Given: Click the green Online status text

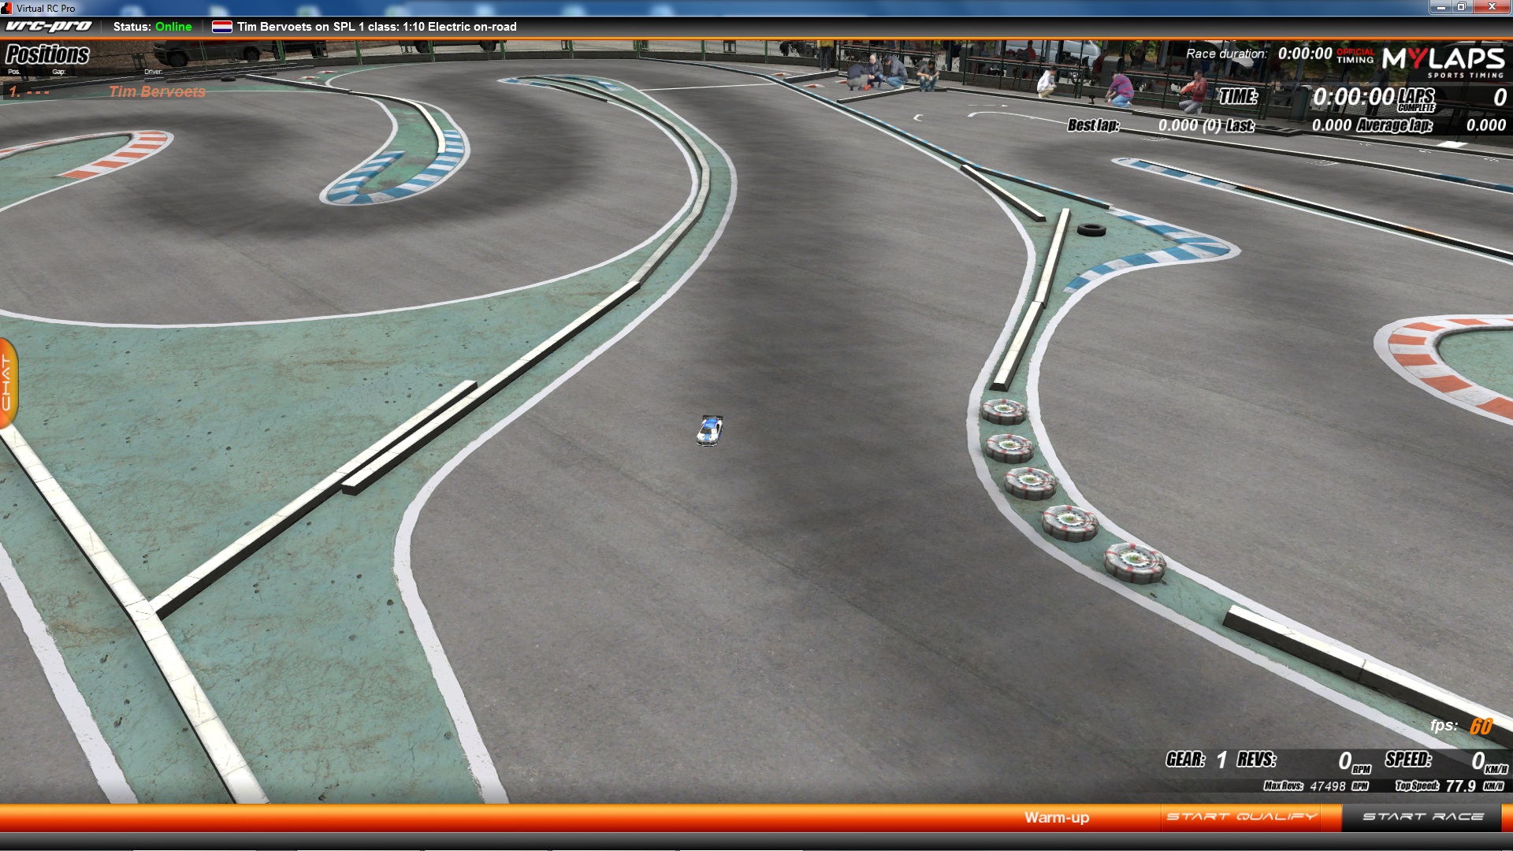Looking at the screenshot, I should tap(173, 27).
